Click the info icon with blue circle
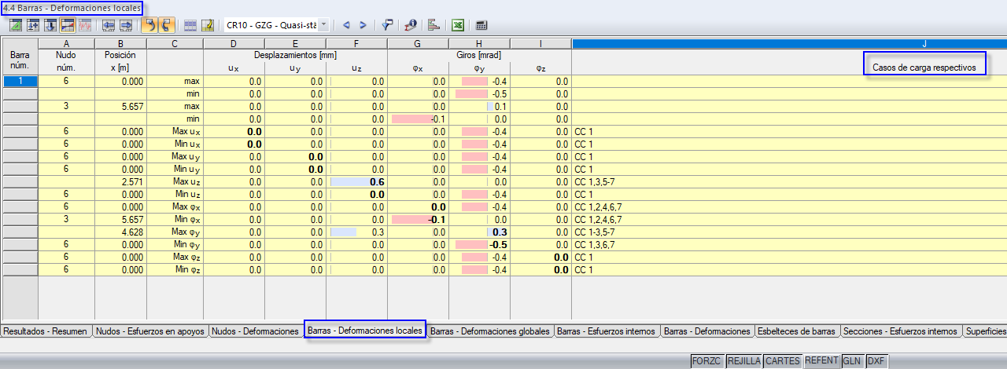The height and width of the screenshot is (369, 1007). (411, 25)
